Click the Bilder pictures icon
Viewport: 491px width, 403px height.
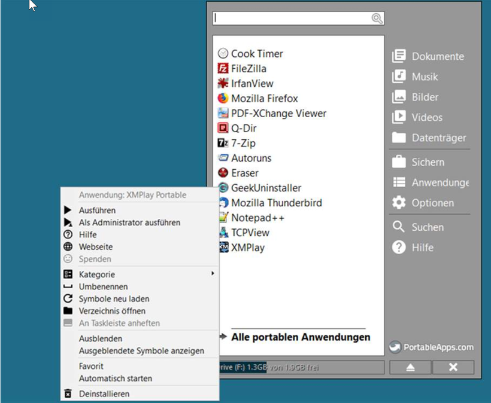(x=399, y=97)
